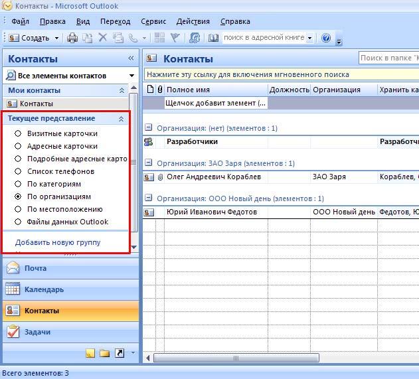Select Подробные адресные карточки view

pyautogui.click(x=18, y=159)
